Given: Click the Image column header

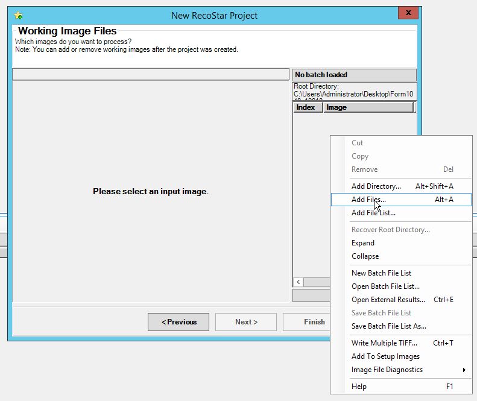Looking at the screenshot, I should coord(368,107).
